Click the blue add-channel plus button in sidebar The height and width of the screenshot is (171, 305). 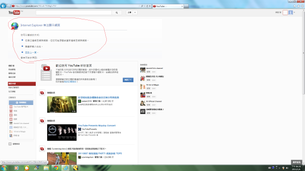tap(21, 103)
